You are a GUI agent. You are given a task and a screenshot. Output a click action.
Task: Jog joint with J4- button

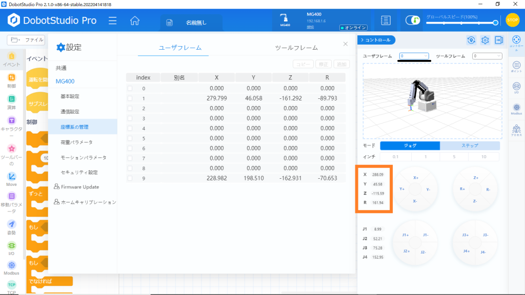coord(483,252)
